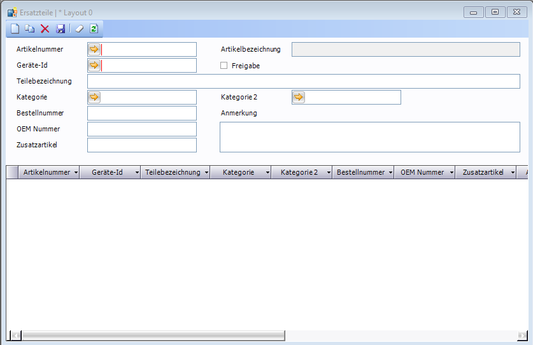The width and height of the screenshot is (533, 345).
Task: Click the Copy record toolbar icon
Action: click(x=29, y=29)
